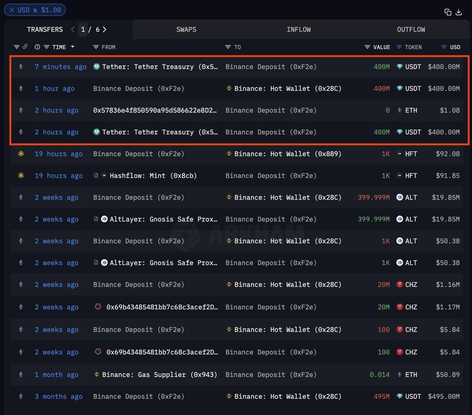
Task: Click CHZ token icon in $1.16M row
Action: tap(399, 285)
